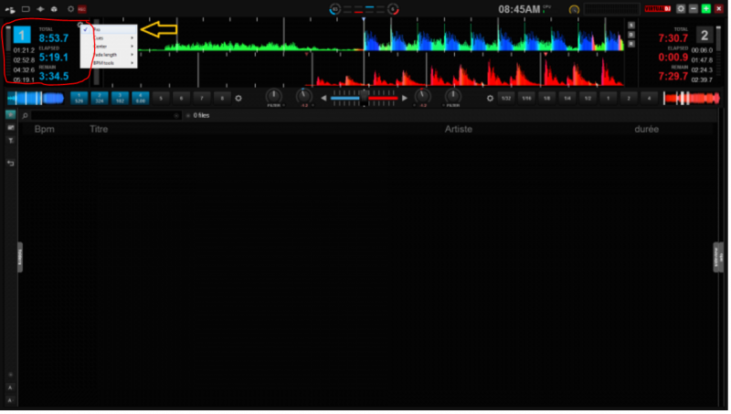Expand the Fade length submenu
The width and height of the screenshot is (731, 414).
109,55
